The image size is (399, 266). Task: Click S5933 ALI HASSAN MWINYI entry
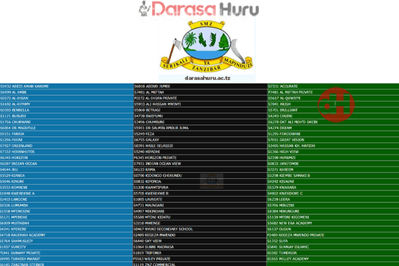point(158,104)
